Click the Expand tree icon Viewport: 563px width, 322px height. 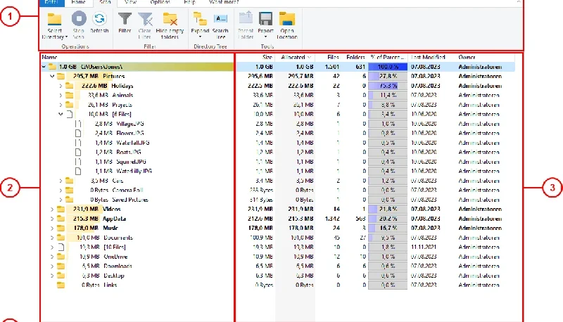tap(200, 19)
